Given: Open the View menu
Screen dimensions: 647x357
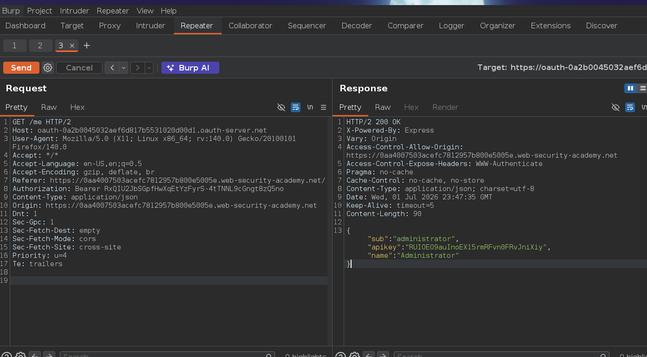Looking at the screenshot, I should coord(145,11).
